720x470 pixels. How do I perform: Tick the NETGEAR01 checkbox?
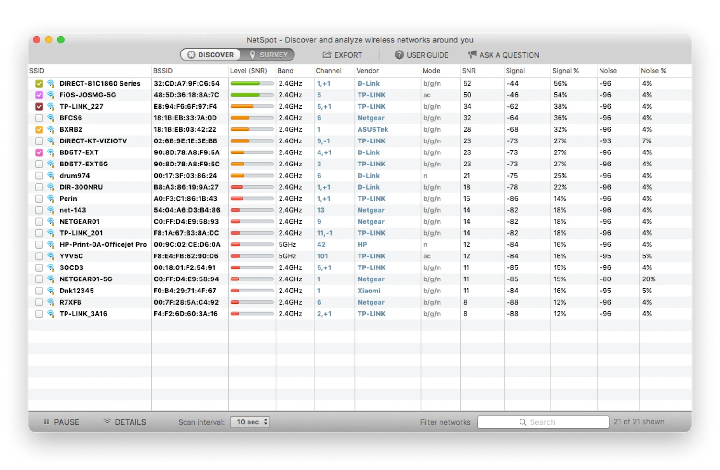(39, 222)
